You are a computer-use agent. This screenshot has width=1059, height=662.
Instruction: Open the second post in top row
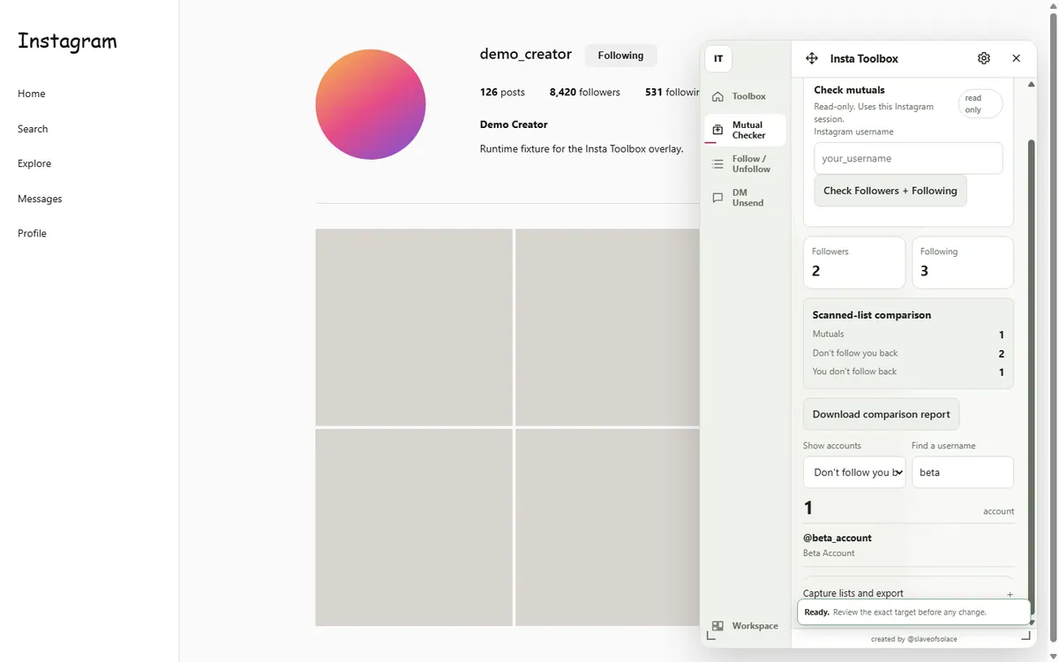607,327
